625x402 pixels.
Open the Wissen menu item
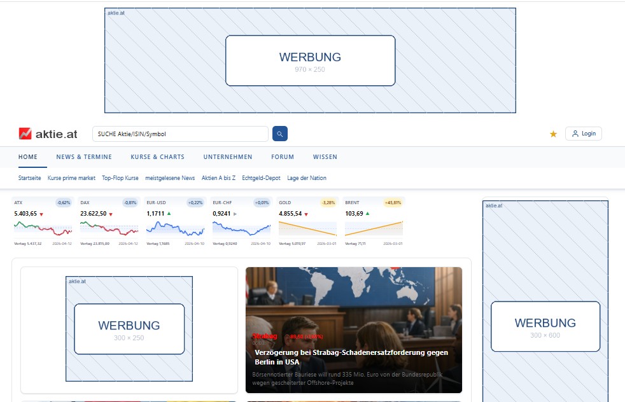tap(325, 157)
